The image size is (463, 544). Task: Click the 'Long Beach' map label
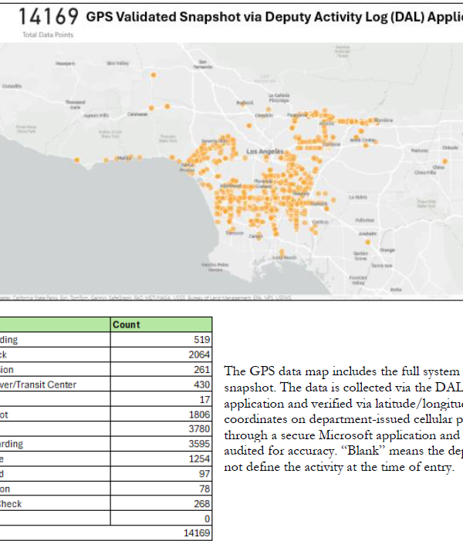[284, 258]
